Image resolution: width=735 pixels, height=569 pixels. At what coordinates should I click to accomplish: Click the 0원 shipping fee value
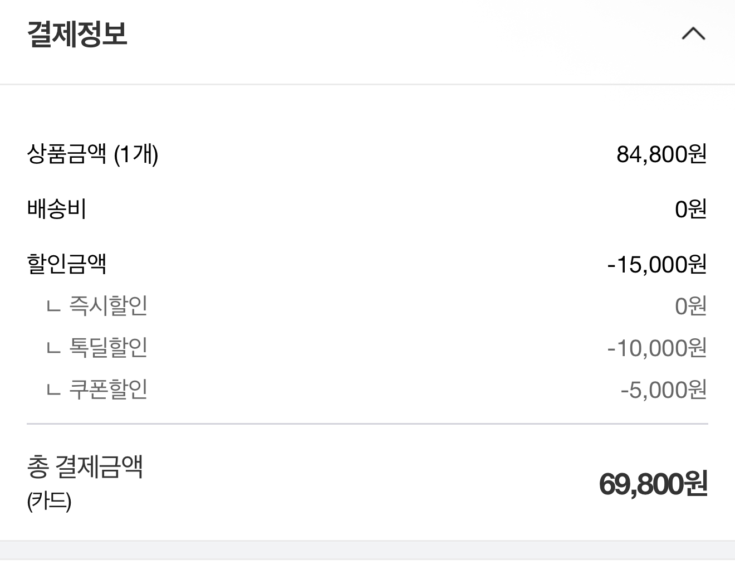(x=690, y=209)
